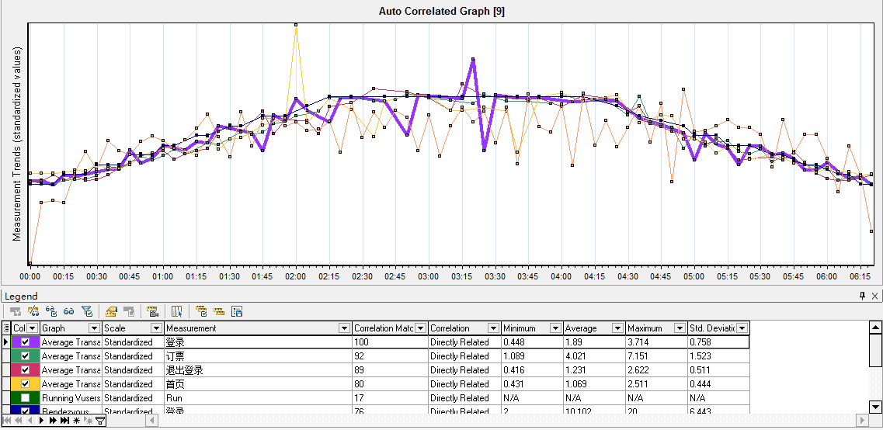Click horizontal scrollbar left arrow
883x430 pixels.
[x=151, y=421]
